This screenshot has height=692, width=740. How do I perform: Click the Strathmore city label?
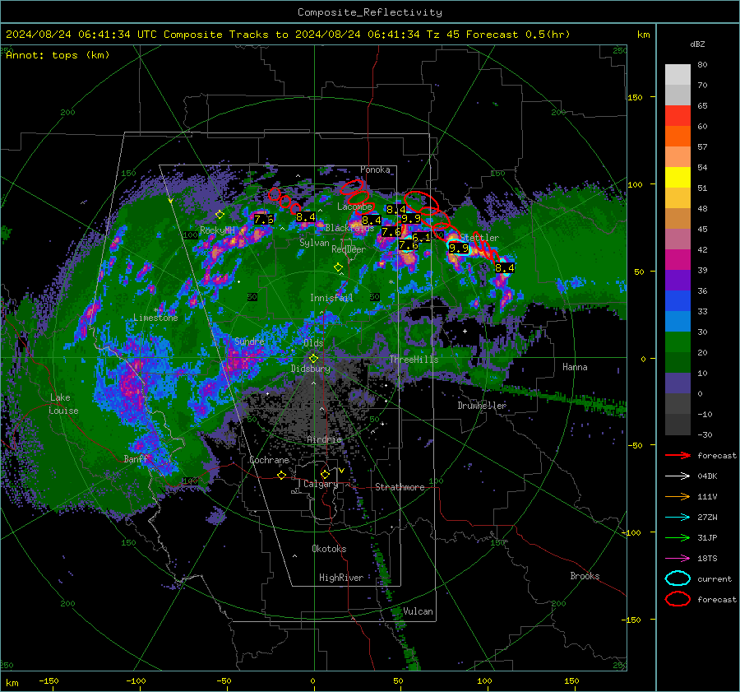pyautogui.click(x=400, y=487)
